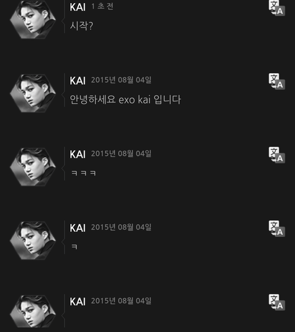This screenshot has width=295, height=332.
Task: Tap the "ㅋㅋㅋ" message body
Action: click(84, 173)
